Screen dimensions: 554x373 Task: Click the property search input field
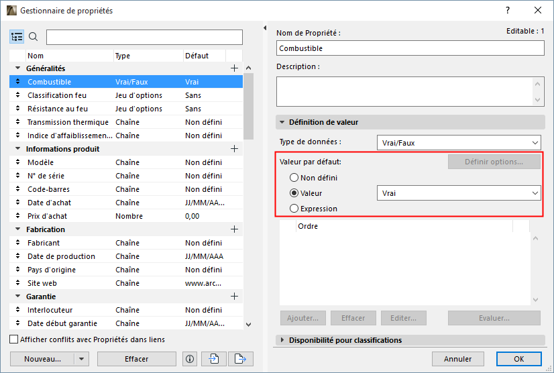(x=144, y=37)
